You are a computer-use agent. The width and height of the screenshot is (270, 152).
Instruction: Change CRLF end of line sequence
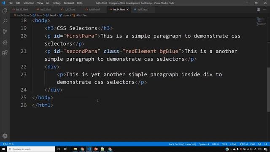[224, 144]
